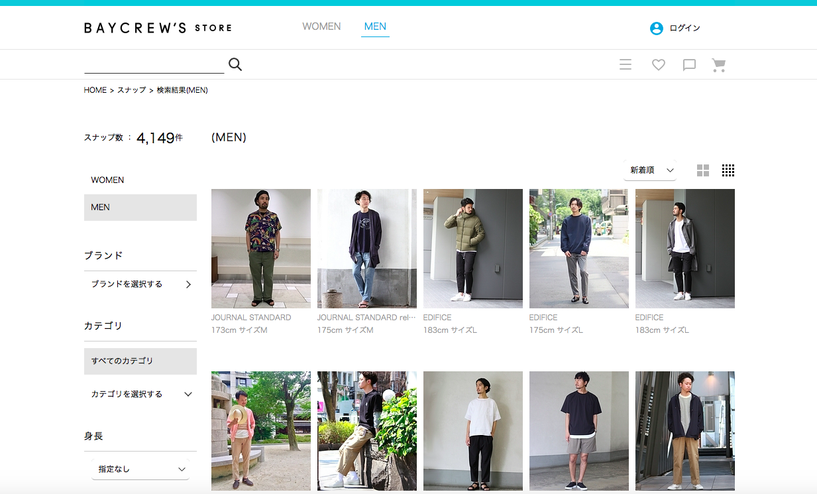
Task: Click the 検索結果(MEN) breadcrumb text
Action: tap(182, 90)
